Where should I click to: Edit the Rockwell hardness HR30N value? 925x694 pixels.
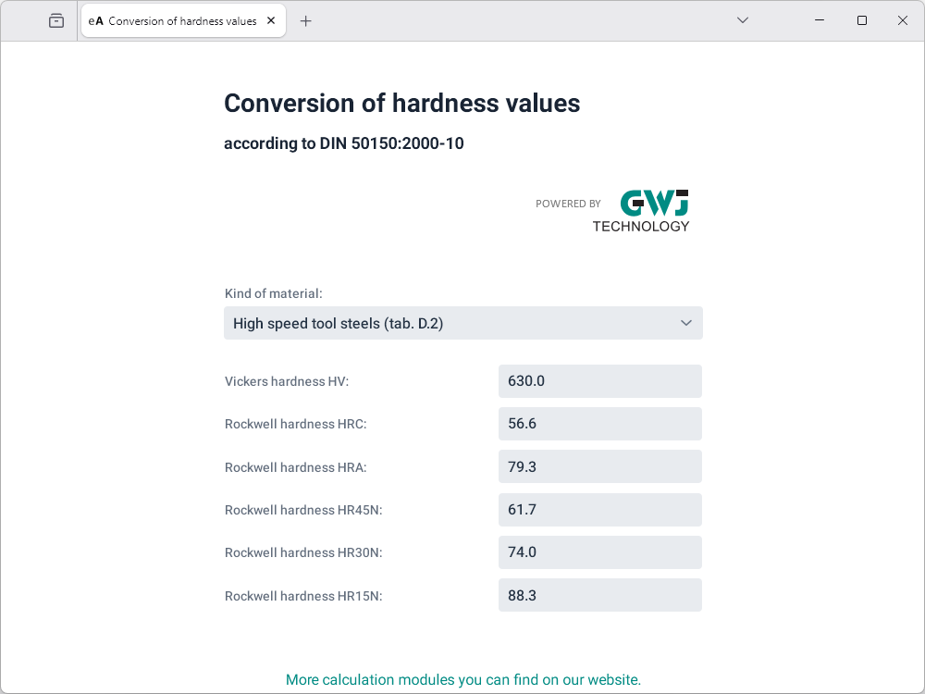point(599,552)
